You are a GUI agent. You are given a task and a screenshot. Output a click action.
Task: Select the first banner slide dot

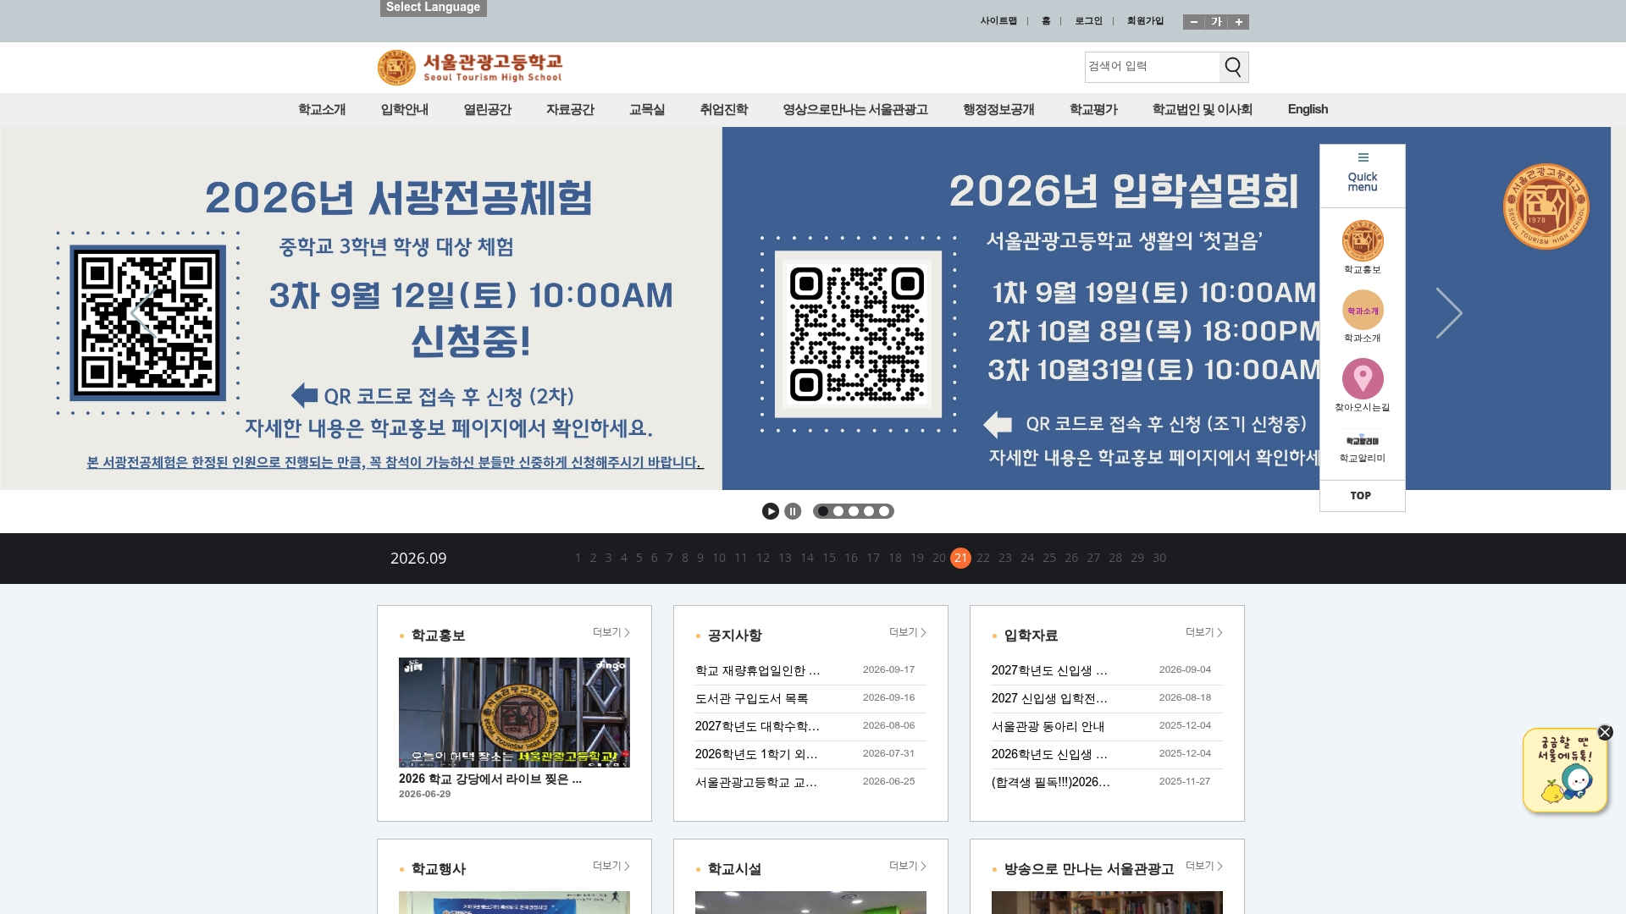click(x=823, y=511)
